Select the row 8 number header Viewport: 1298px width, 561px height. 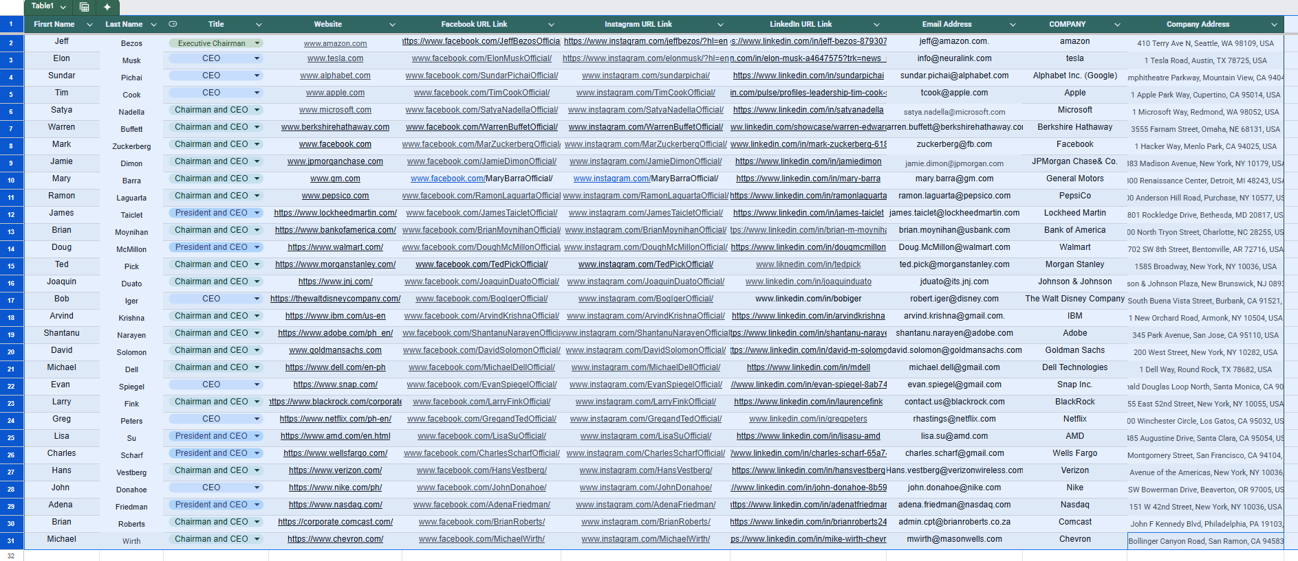(x=11, y=146)
